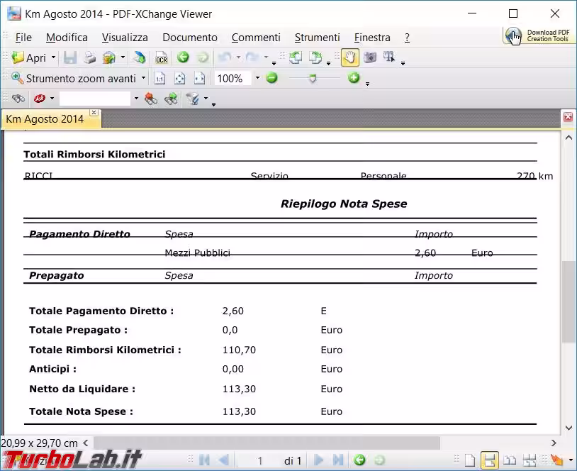The width and height of the screenshot is (577, 471).
Task: Click the Print icon in toolbar
Action: [x=90, y=58]
